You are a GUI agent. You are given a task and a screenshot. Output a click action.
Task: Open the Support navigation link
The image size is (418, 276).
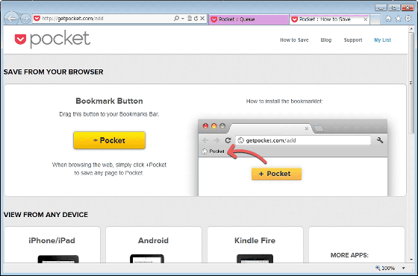[353, 40]
